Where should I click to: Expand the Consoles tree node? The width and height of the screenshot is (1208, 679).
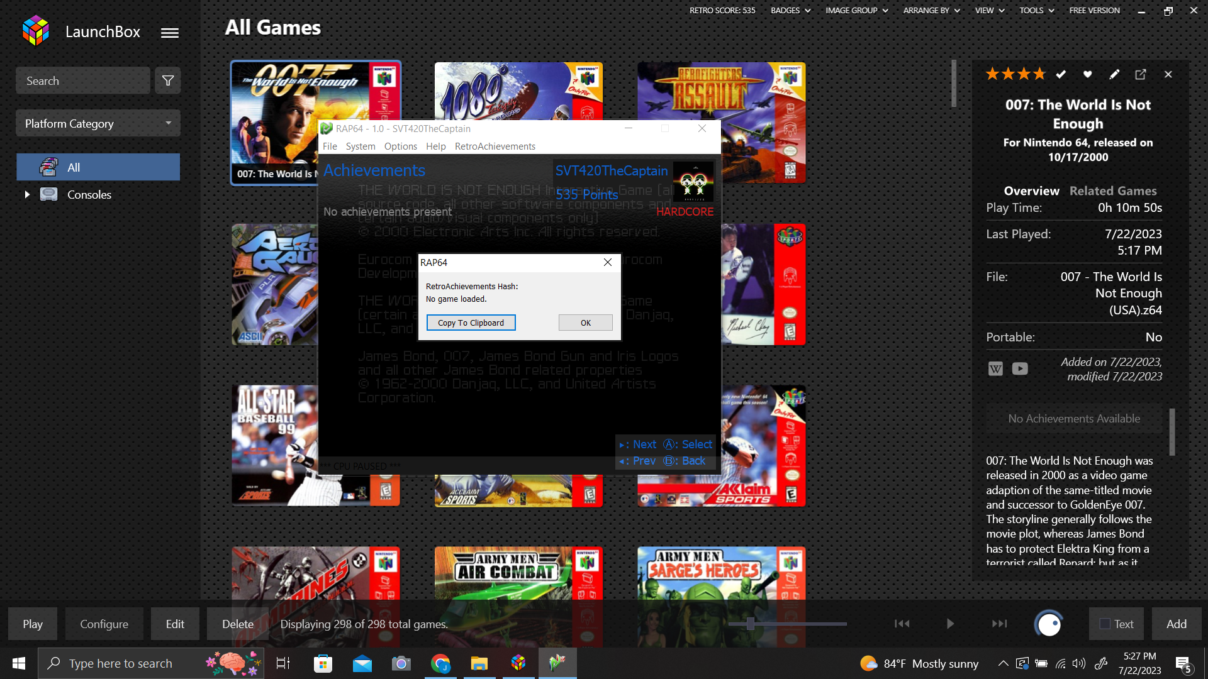coord(27,195)
